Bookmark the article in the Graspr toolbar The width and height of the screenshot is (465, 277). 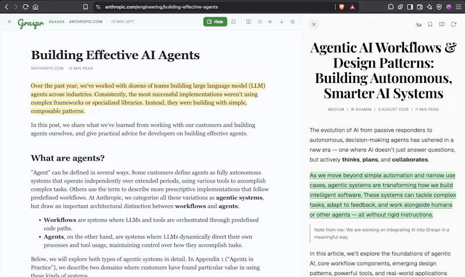coord(234,21)
